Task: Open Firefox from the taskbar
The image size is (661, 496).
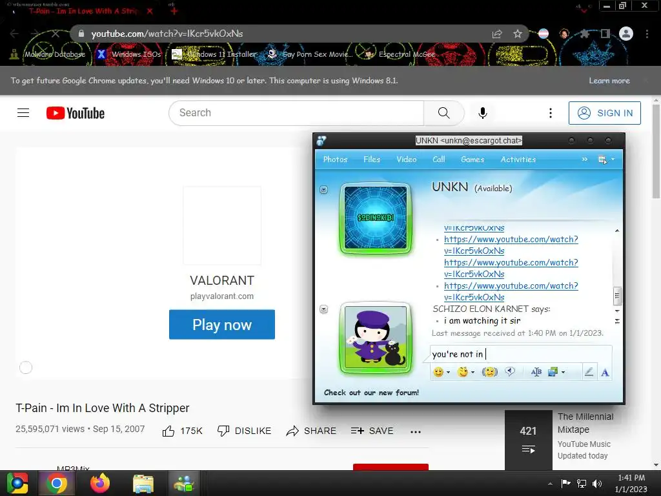Action: point(100,483)
